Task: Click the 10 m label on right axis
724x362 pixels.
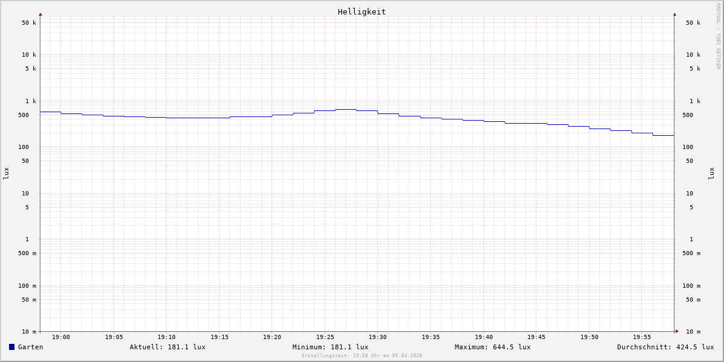Action: click(x=693, y=331)
